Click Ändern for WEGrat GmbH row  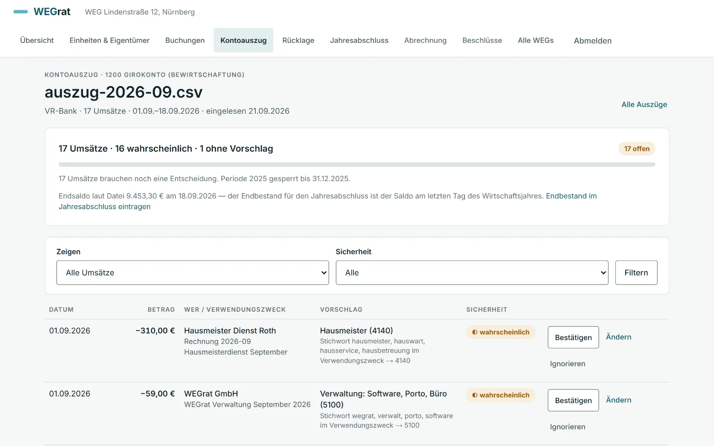pyautogui.click(x=619, y=400)
